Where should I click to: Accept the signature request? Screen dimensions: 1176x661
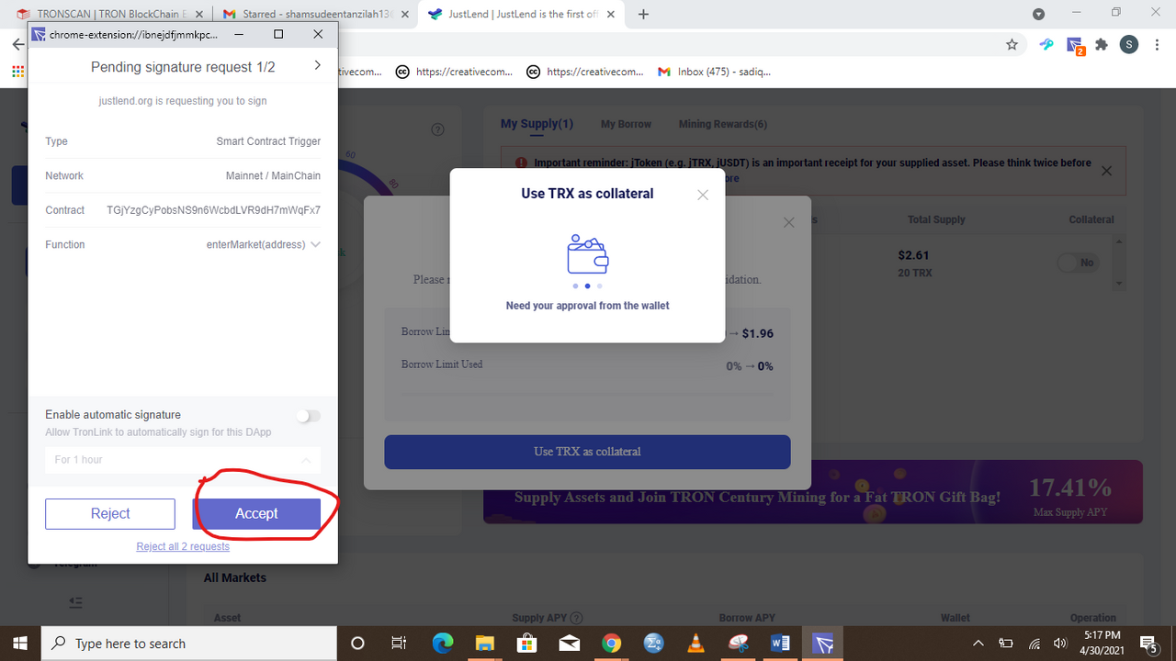pos(256,514)
